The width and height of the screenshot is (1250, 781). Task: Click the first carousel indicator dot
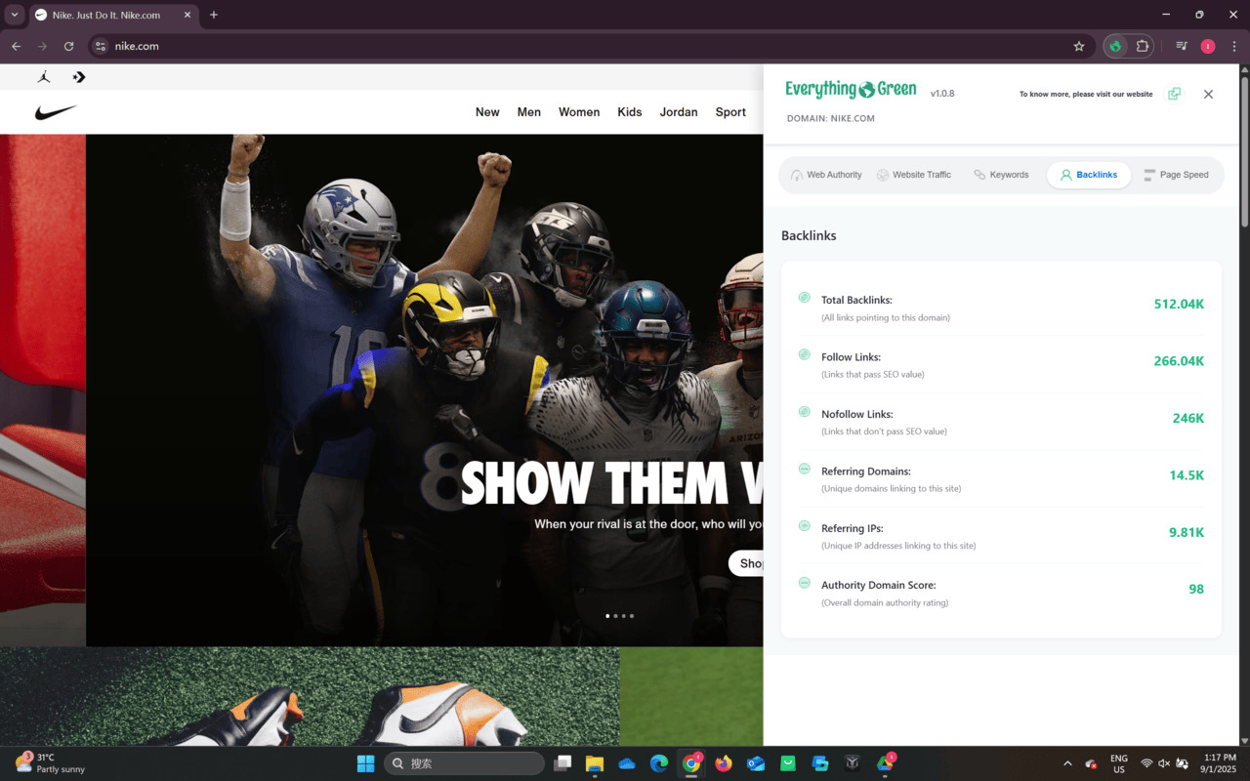pos(607,616)
